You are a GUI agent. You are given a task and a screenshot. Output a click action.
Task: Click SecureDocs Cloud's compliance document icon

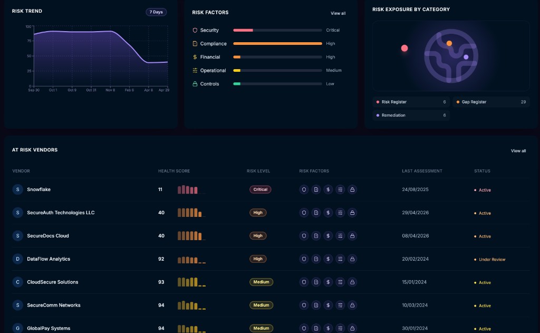pyautogui.click(x=316, y=236)
